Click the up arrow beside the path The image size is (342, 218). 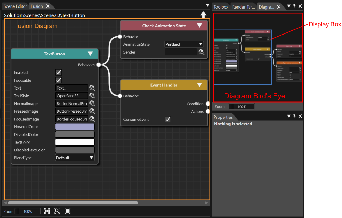203,15
